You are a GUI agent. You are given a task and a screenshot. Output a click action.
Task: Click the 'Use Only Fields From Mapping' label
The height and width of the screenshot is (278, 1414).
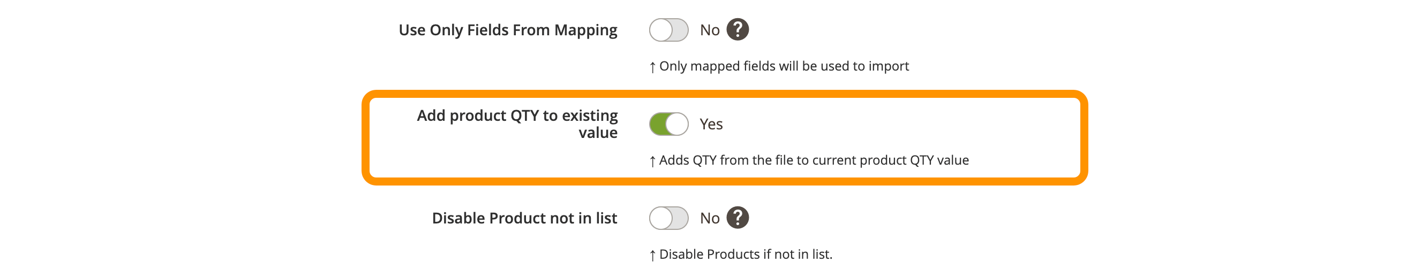point(508,30)
